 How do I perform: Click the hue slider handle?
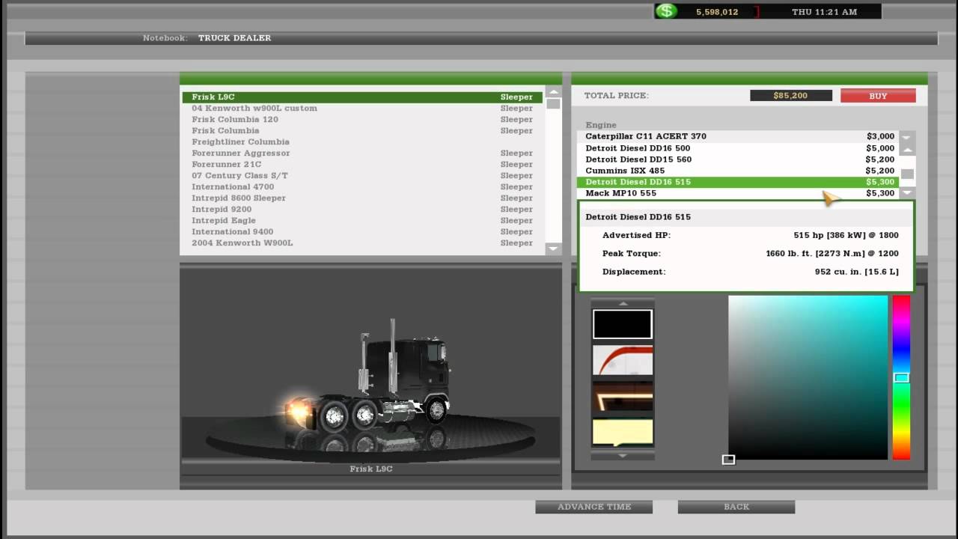(901, 378)
